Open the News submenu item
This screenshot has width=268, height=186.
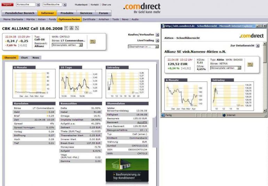pos(125,20)
